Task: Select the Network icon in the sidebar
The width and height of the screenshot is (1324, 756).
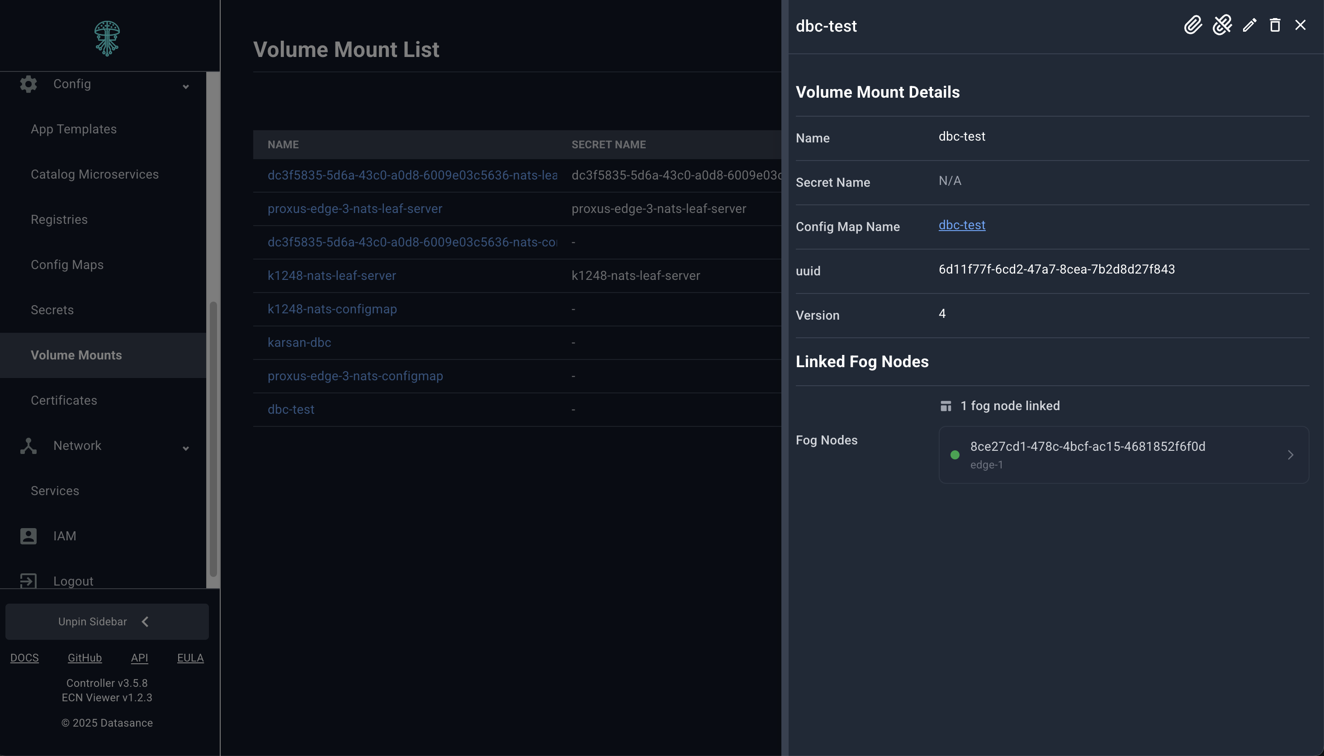Action: (x=28, y=445)
